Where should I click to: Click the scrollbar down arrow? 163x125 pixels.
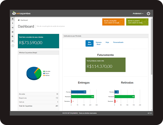(x=152, y=110)
